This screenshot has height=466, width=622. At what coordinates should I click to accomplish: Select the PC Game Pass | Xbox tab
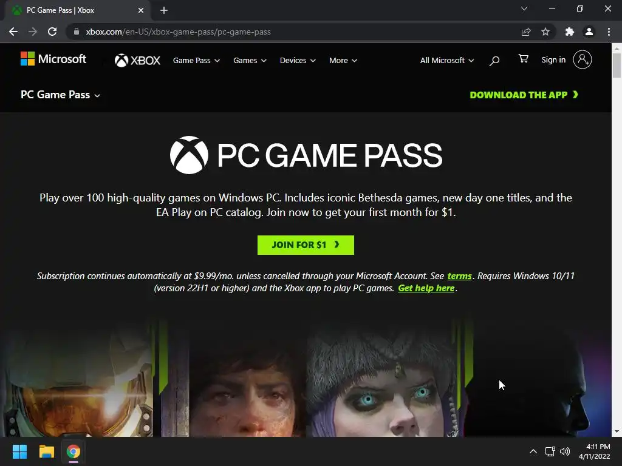pos(77,10)
